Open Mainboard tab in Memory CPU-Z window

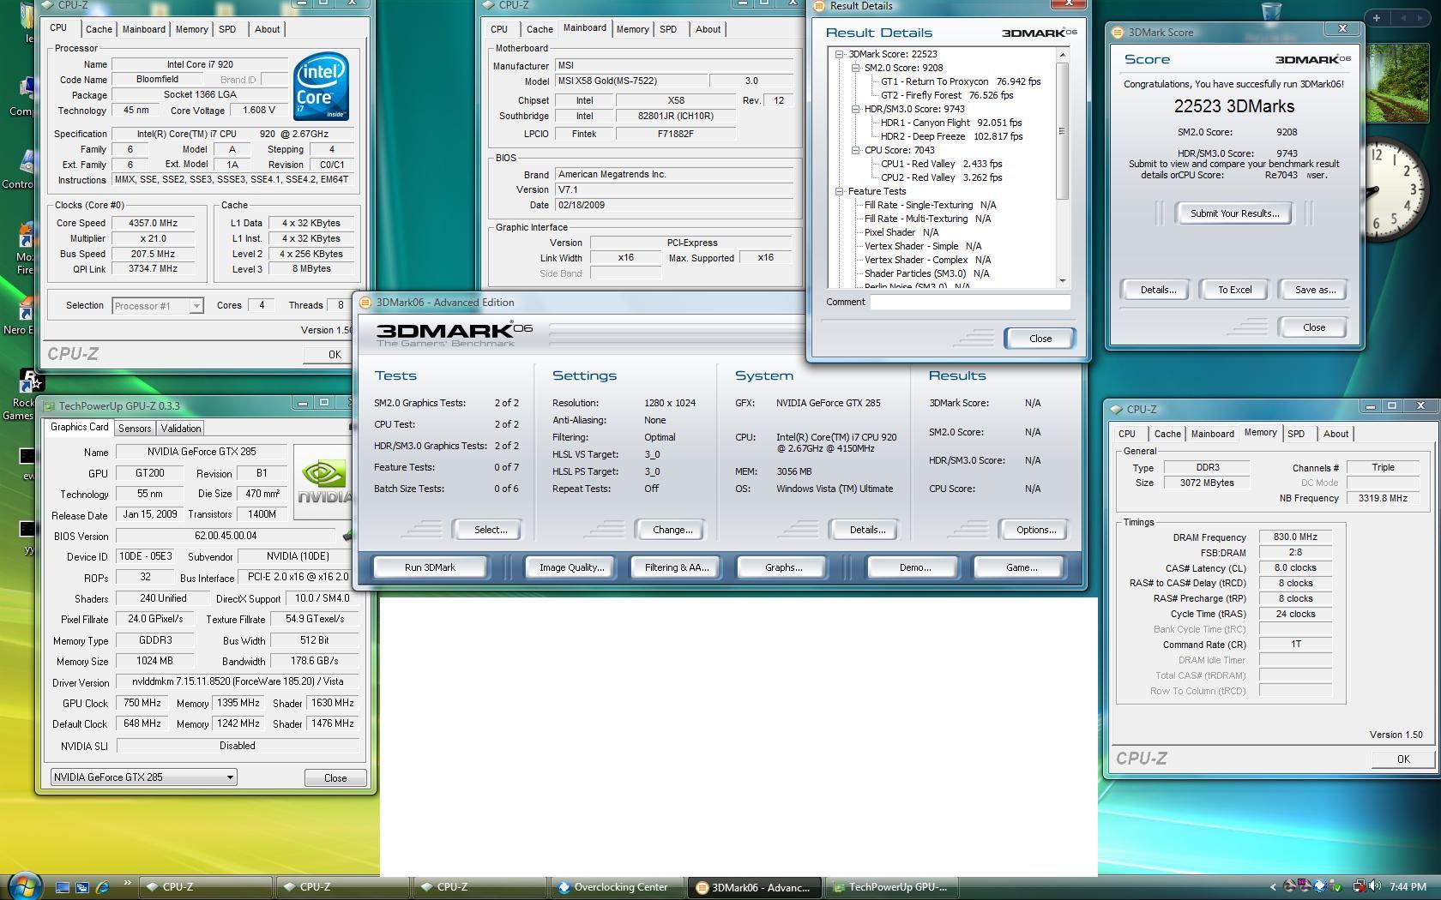(1213, 434)
